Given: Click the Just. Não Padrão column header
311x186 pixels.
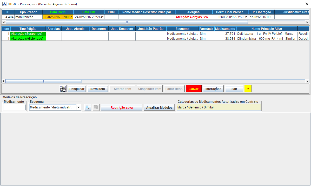Looking at the screenshot, I should click(x=151, y=29).
